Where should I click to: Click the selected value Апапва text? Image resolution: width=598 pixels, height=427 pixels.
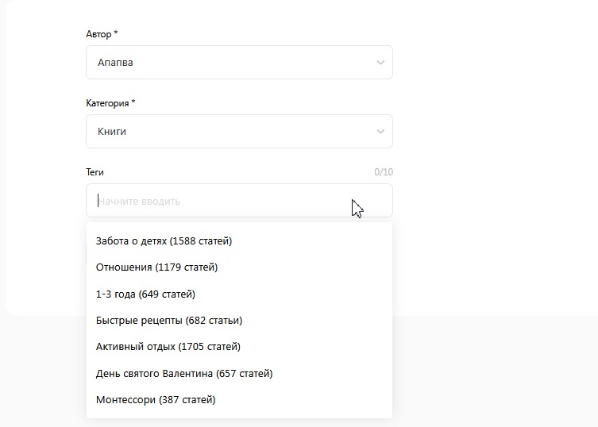[115, 63]
